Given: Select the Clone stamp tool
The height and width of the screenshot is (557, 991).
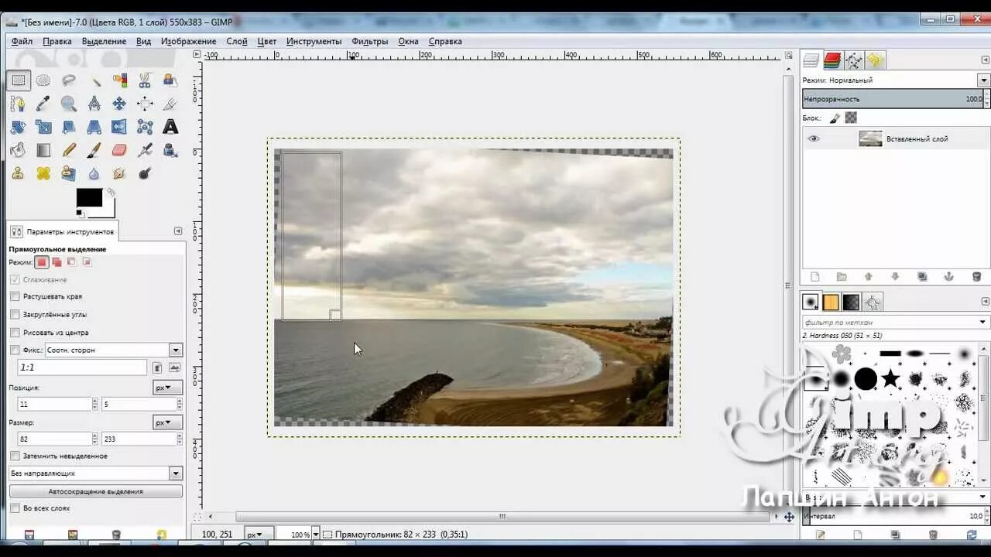Looking at the screenshot, I should click(x=19, y=173).
